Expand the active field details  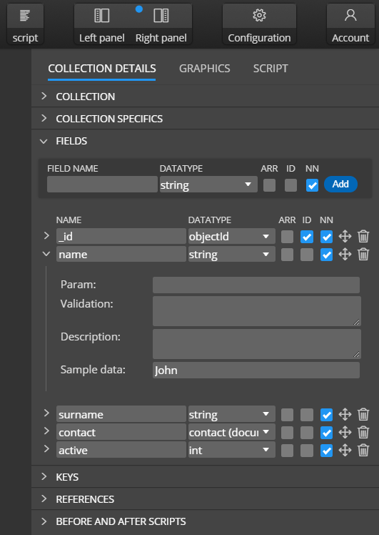click(46, 448)
